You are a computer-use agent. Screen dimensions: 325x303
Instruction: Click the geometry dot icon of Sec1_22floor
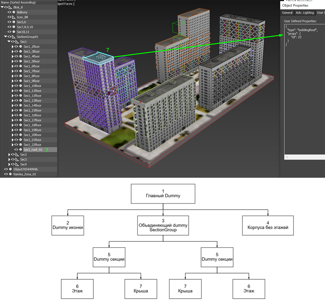21,145
